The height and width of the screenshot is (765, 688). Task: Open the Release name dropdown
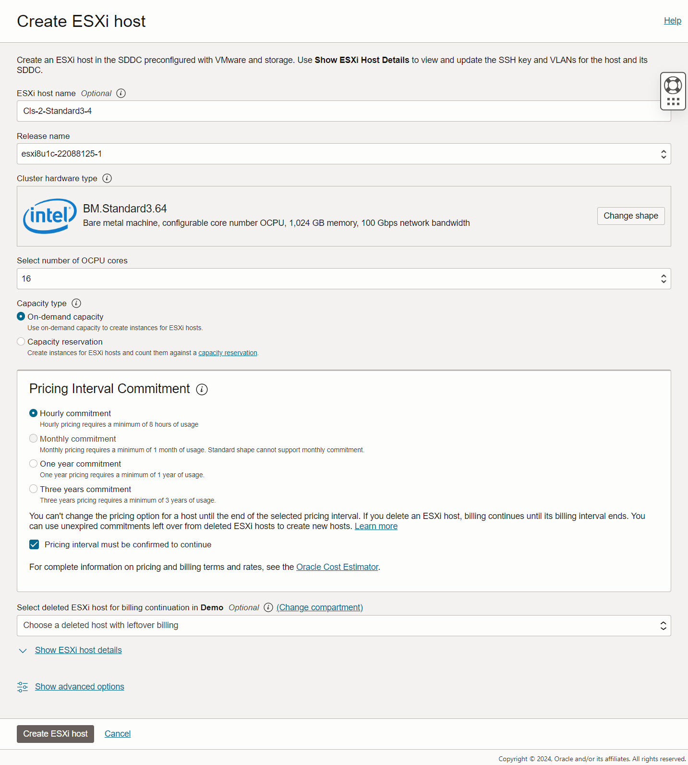(x=344, y=154)
